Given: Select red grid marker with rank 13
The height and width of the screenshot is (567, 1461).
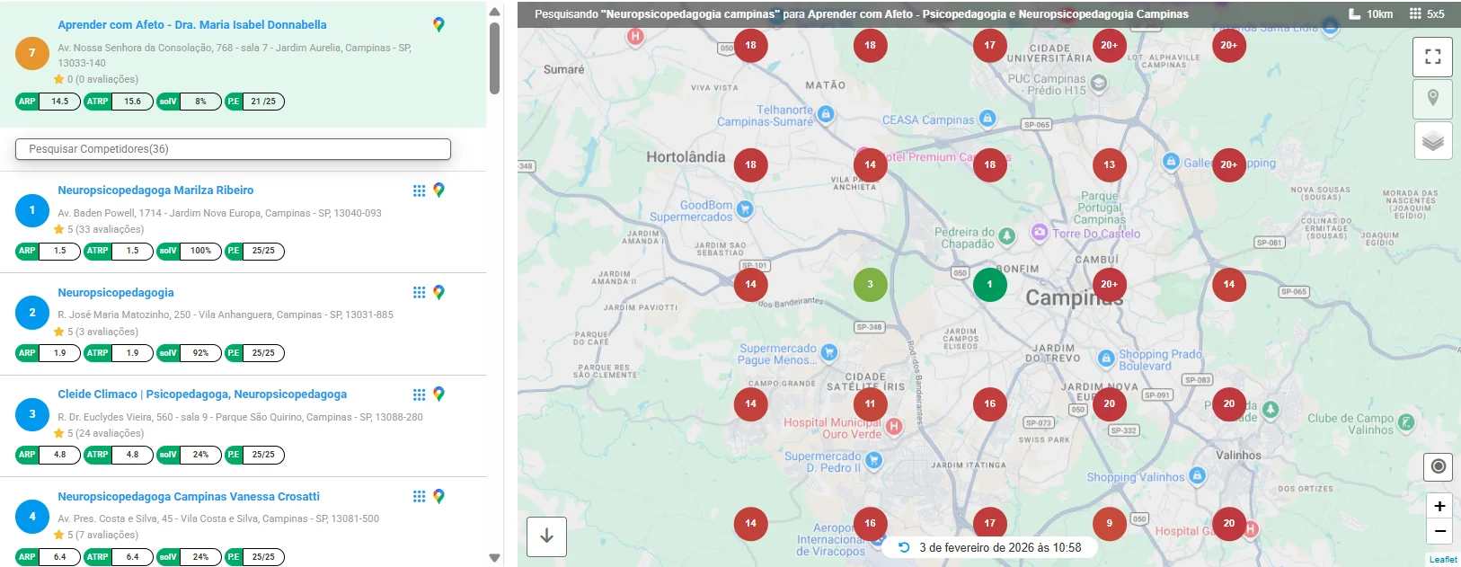Looking at the screenshot, I should pos(1109,164).
